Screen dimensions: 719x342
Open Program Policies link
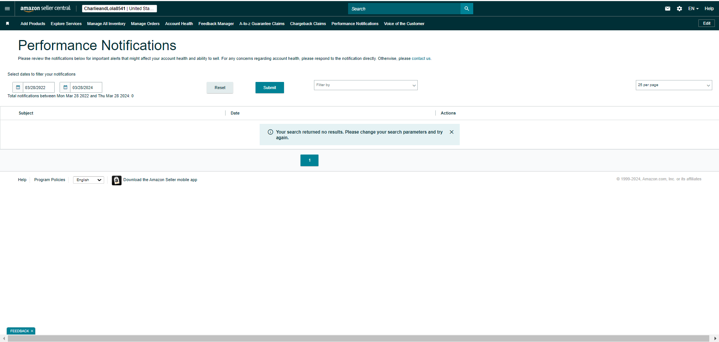tap(50, 180)
